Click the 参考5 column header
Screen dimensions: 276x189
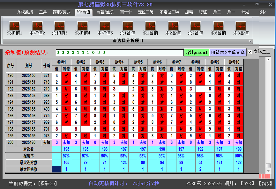tap(138, 62)
